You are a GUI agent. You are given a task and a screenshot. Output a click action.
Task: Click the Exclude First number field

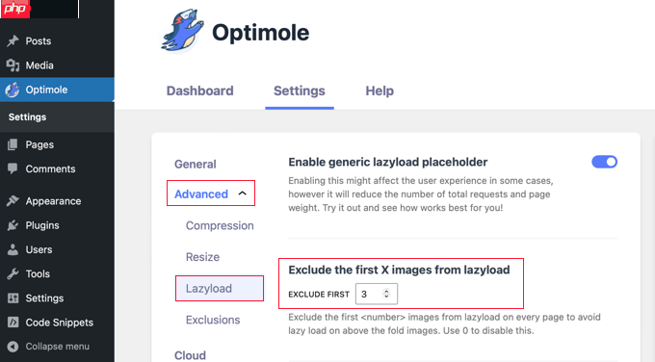click(377, 294)
